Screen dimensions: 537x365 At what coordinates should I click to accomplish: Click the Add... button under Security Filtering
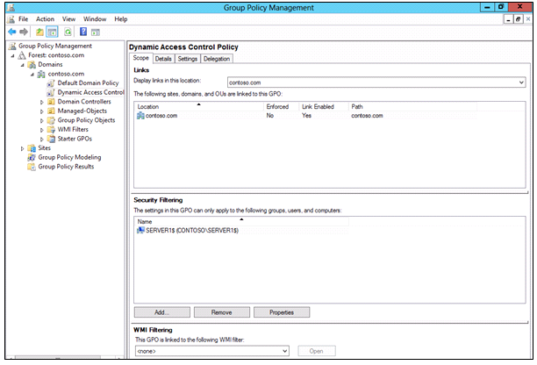tap(162, 312)
